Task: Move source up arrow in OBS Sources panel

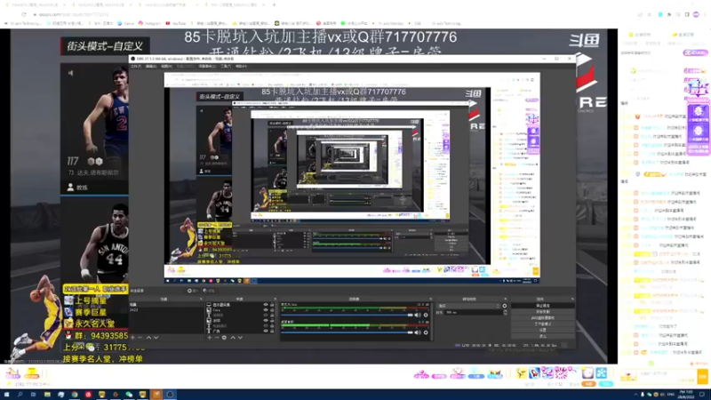Action: 233,338
